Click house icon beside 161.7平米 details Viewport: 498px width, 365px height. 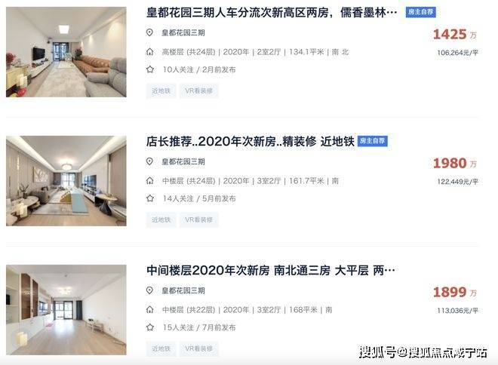coord(149,181)
